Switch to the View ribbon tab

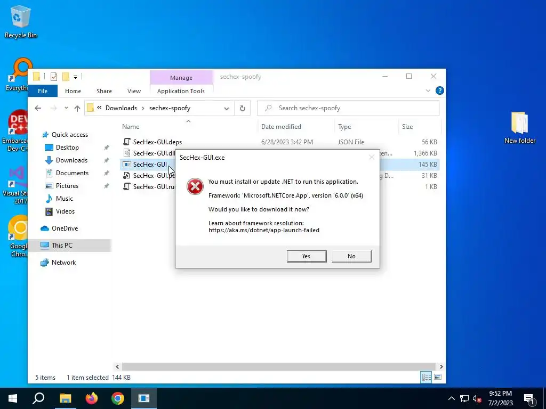tap(134, 91)
